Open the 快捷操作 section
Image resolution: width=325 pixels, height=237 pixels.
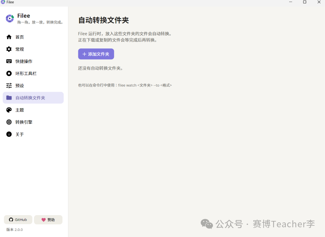(x=33, y=61)
